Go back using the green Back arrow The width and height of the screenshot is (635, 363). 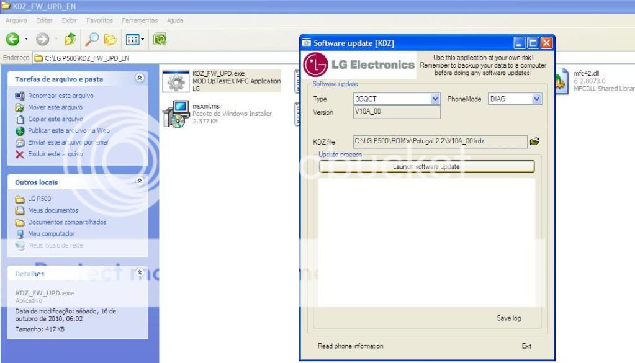(12, 39)
